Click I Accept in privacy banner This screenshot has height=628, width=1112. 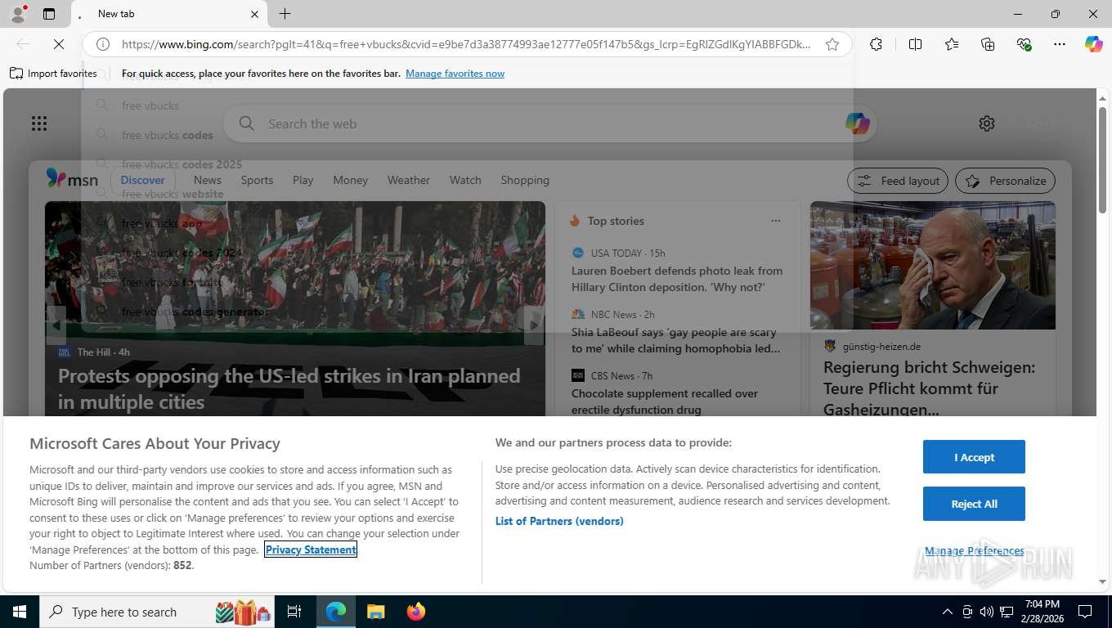tap(974, 457)
